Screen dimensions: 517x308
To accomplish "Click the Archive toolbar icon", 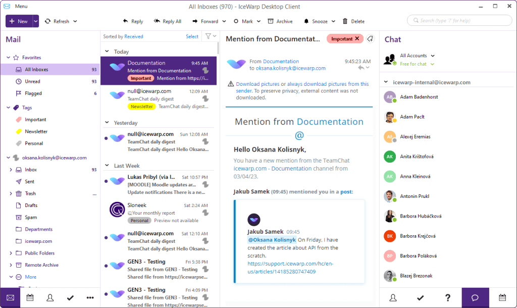I will [x=271, y=21].
